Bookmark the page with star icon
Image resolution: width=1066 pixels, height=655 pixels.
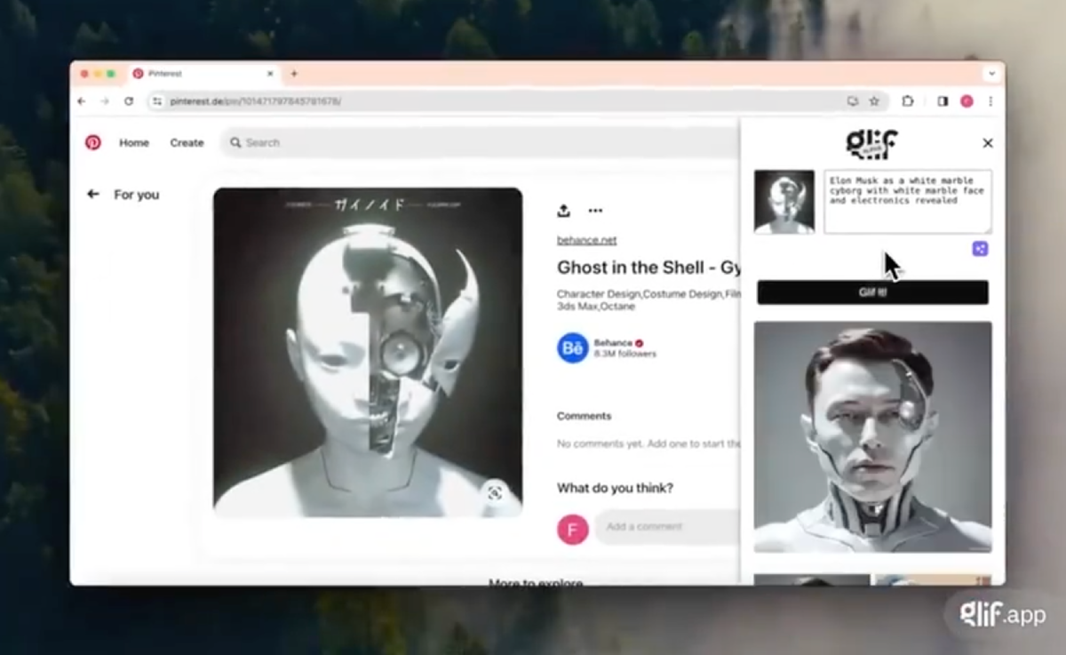point(874,101)
